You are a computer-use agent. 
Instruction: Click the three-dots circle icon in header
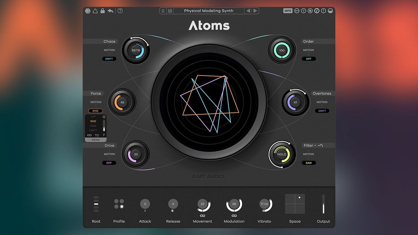point(297,11)
